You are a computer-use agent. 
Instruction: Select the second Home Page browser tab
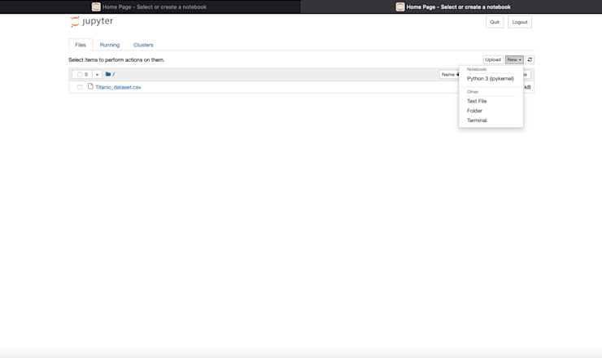(x=451, y=7)
